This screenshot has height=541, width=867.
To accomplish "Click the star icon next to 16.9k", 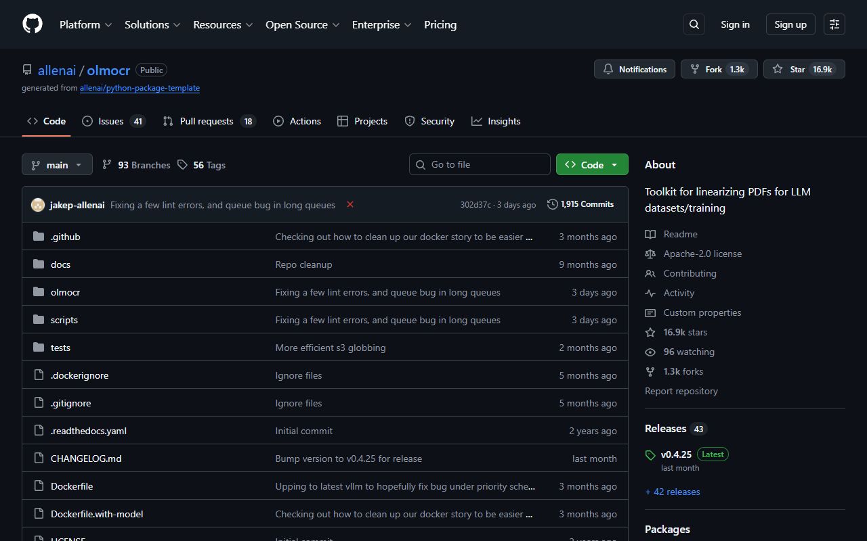I will point(777,68).
